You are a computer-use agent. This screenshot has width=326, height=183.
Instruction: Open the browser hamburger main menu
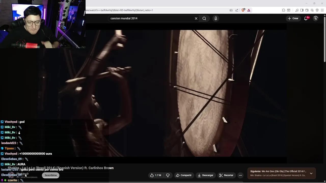[322, 10]
